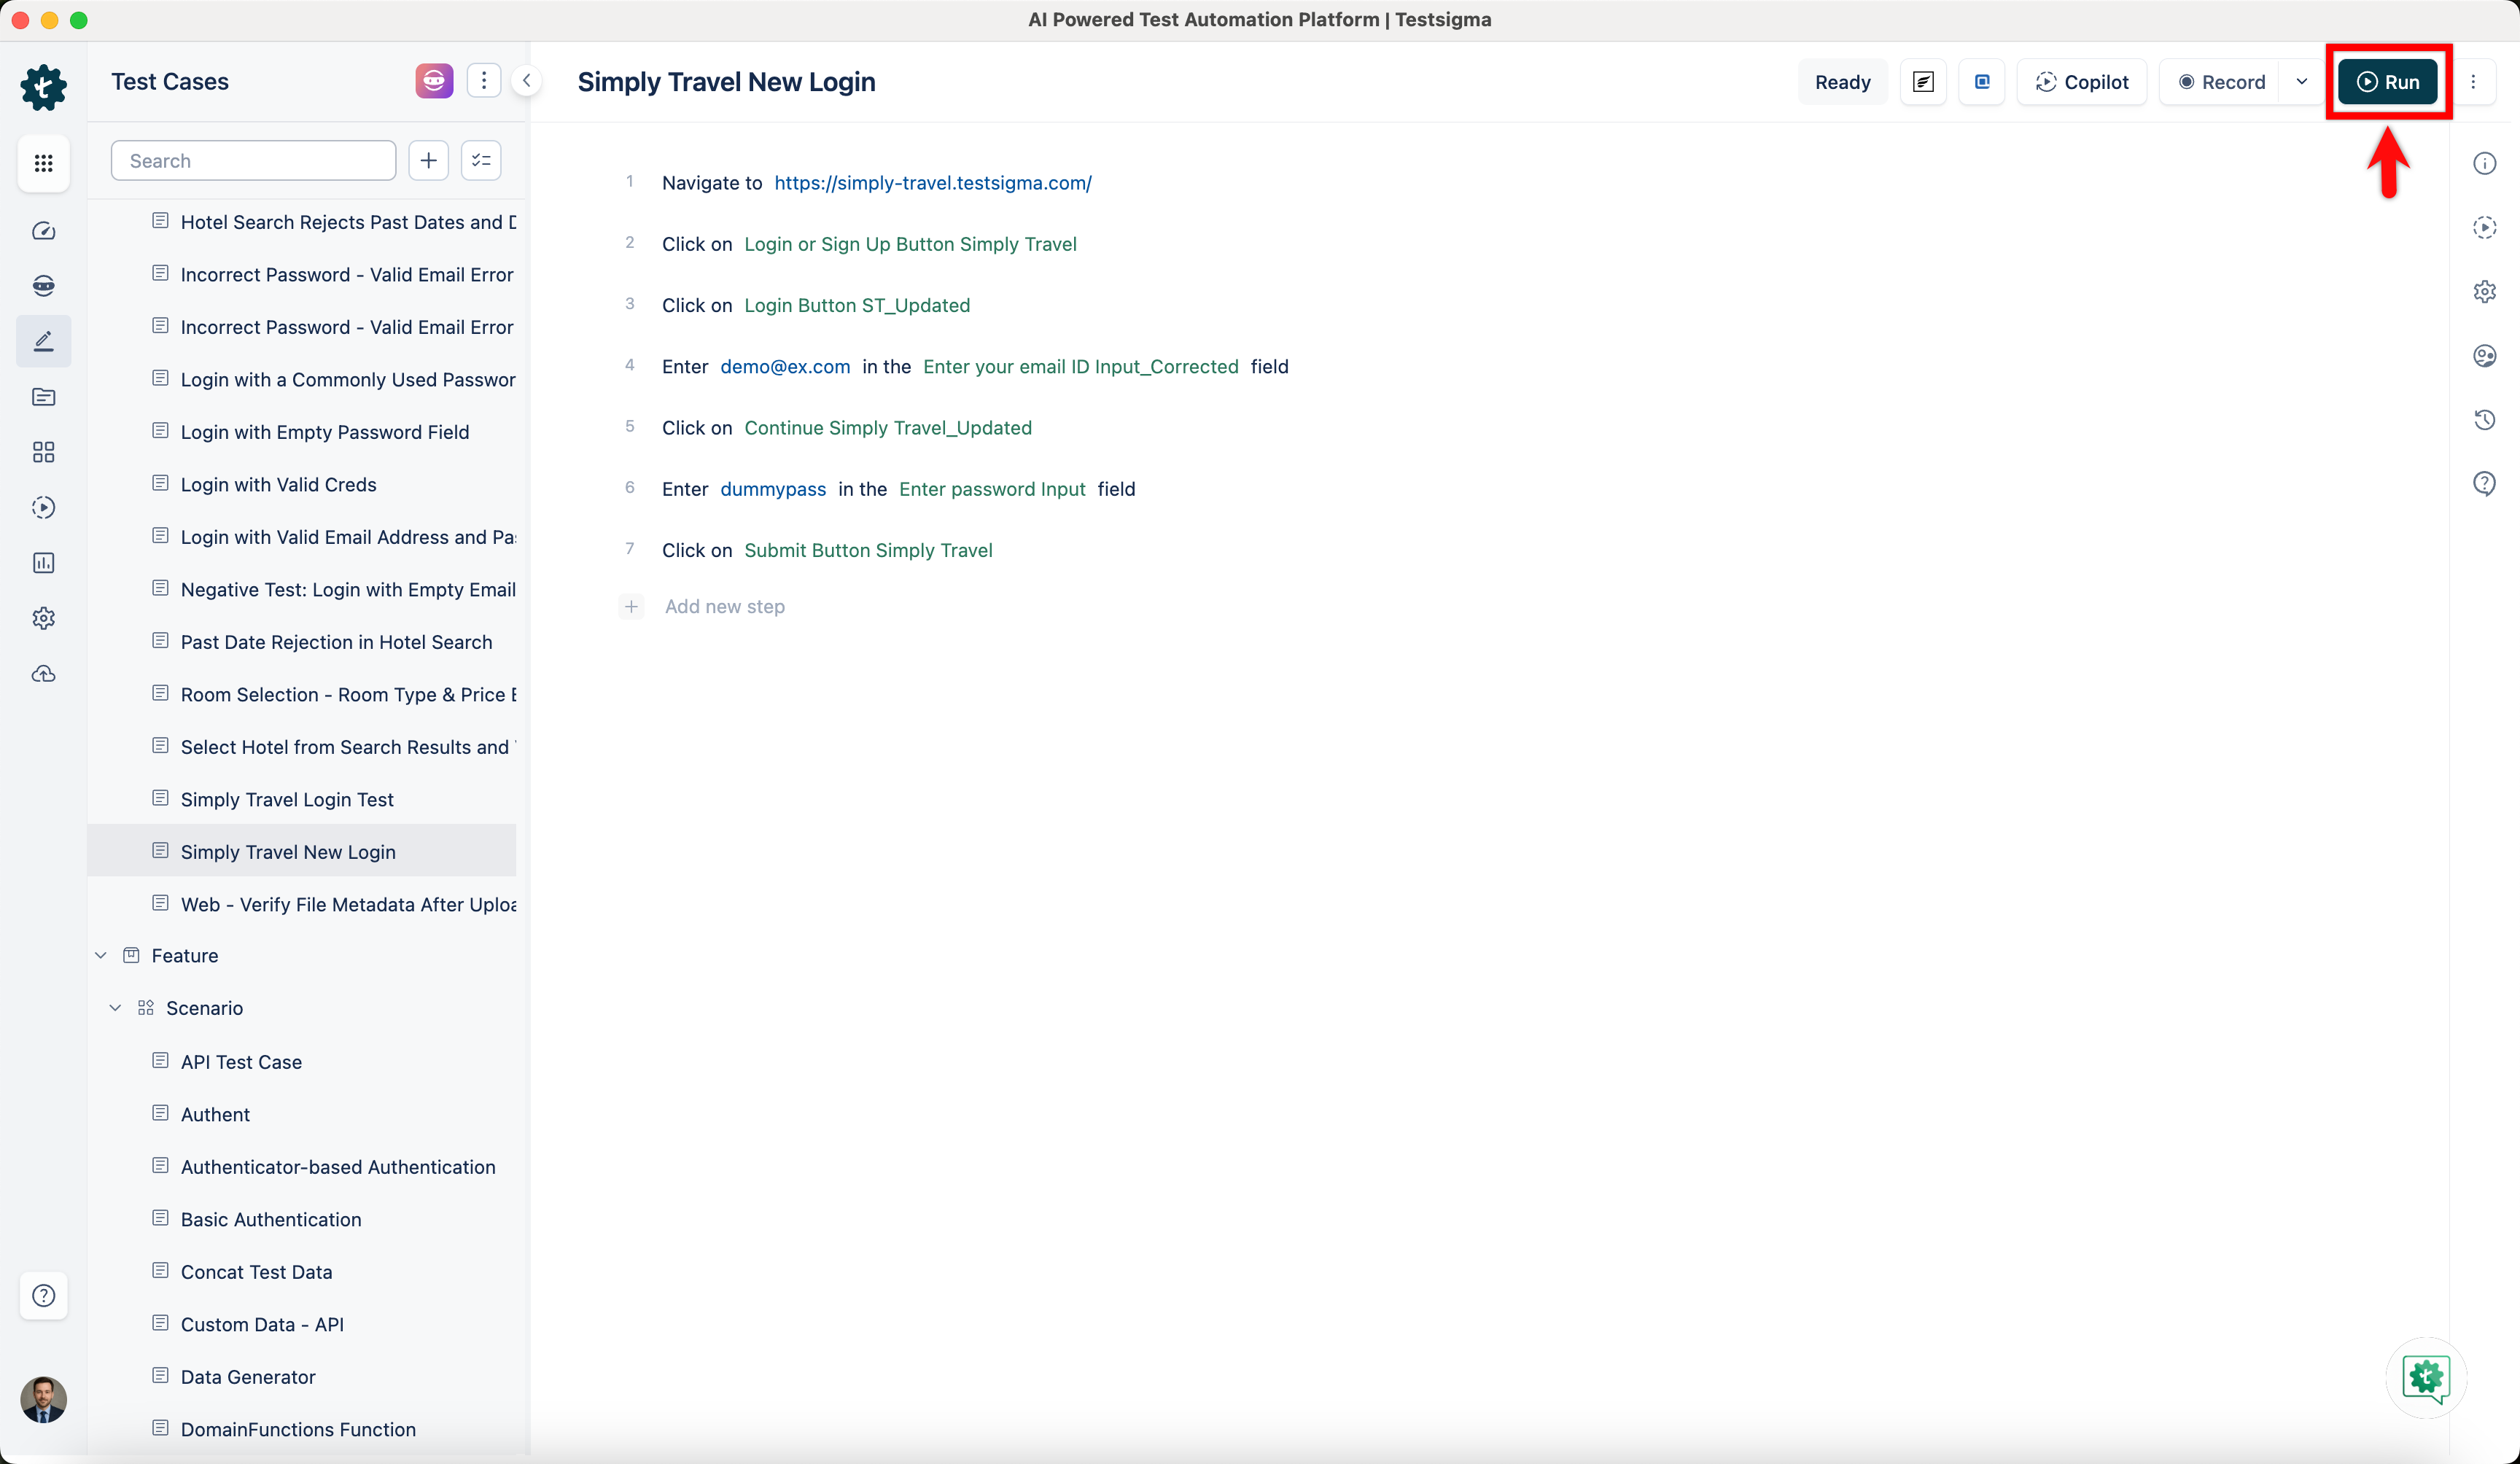Open the Simply Travel Login Test case
Viewport: 2520px width, 1464px height.
[x=287, y=799]
